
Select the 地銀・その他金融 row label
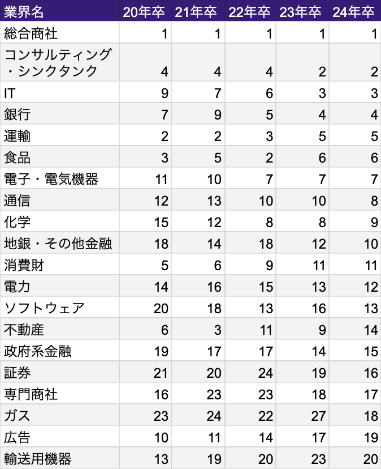coord(58,244)
